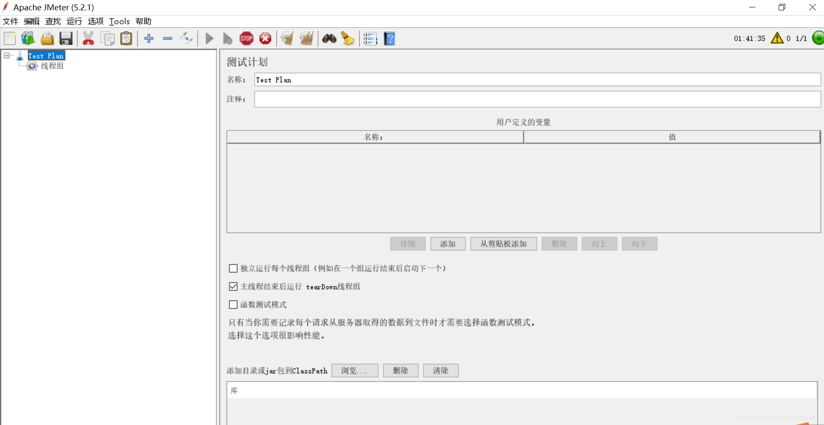
Task: Click the Save test plan icon
Action: [x=66, y=38]
